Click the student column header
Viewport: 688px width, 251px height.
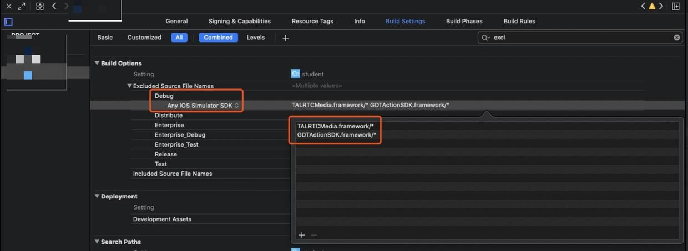313,74
